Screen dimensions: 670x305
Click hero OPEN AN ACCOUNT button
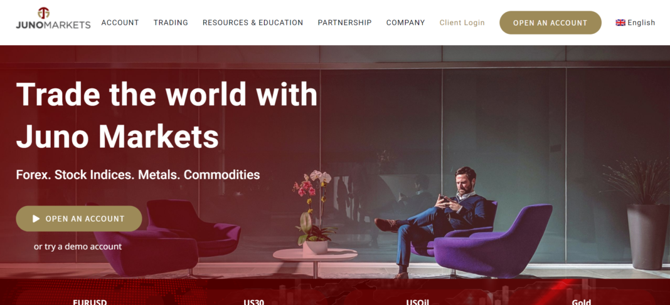[79, 219]
